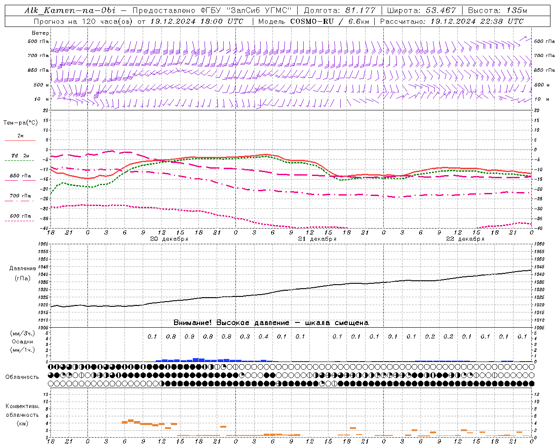
Task: Select the text Предоставлено ФГБУ "ЗапСиб УГМС"
Action: click(x=211, y=10)
